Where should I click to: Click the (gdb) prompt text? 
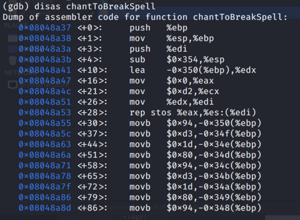point(16,6)
